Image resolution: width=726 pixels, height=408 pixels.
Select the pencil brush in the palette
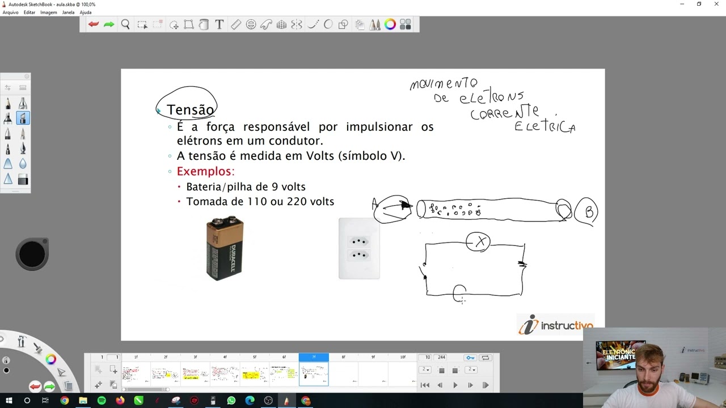click(8, 104)
